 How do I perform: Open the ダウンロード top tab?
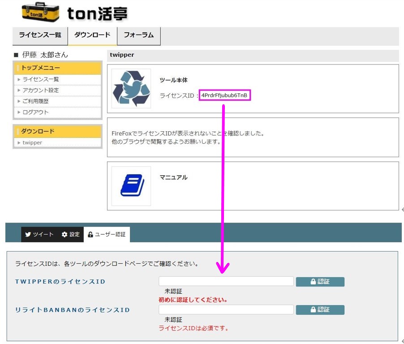92,35
